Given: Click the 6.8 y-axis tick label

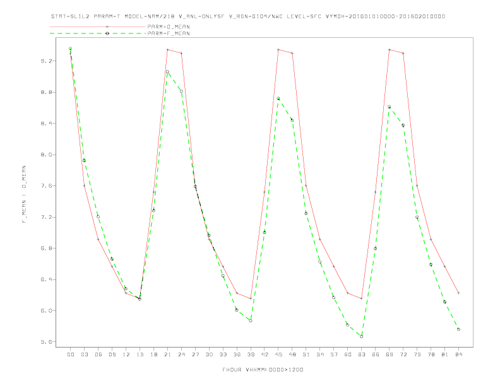Looking at the screenshot, I should [46, 248].
